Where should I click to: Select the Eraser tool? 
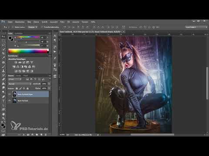click(x=3, y=79)
